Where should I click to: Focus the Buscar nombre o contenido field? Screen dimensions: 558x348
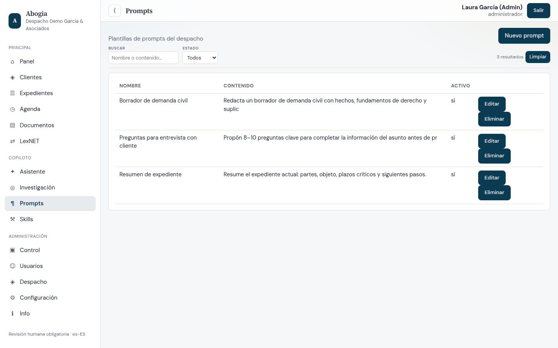click(x=143, y=58)
